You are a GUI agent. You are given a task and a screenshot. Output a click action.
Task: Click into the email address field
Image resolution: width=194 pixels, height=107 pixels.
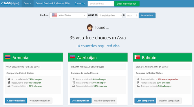pyautogui.click(x=100, y=3)
